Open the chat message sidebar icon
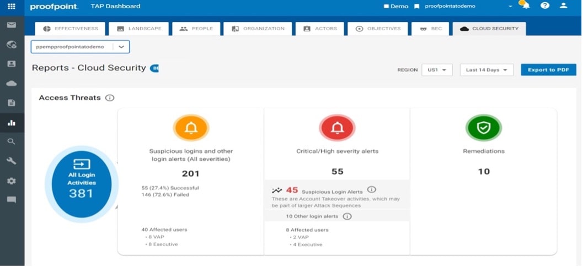Screen dimensions: 583x267 tap(12, 200)
